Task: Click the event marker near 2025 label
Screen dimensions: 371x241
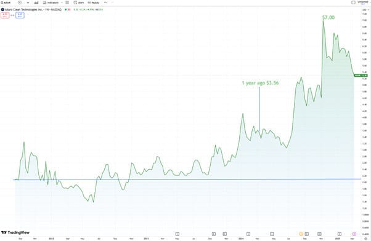Action: pos(340,234)
